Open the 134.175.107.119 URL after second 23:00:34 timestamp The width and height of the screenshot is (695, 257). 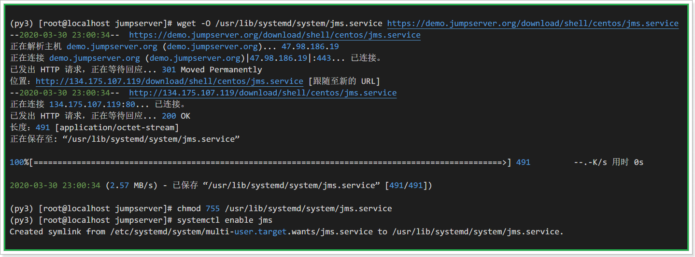pyautogui.click(x=263, y=93)
